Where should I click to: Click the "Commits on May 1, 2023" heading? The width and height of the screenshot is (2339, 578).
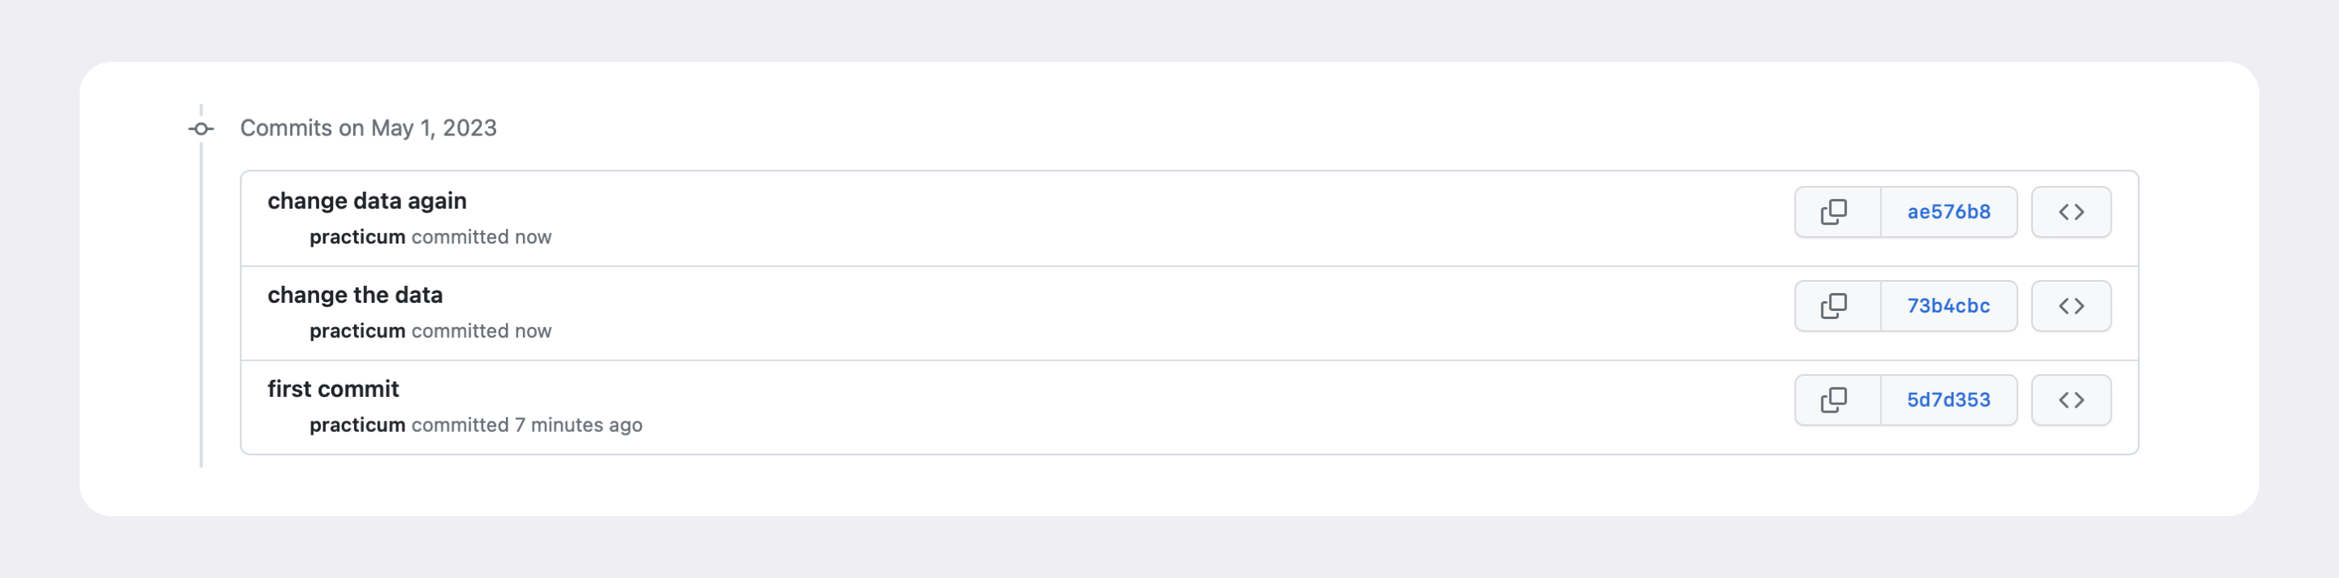click(368, 128)
